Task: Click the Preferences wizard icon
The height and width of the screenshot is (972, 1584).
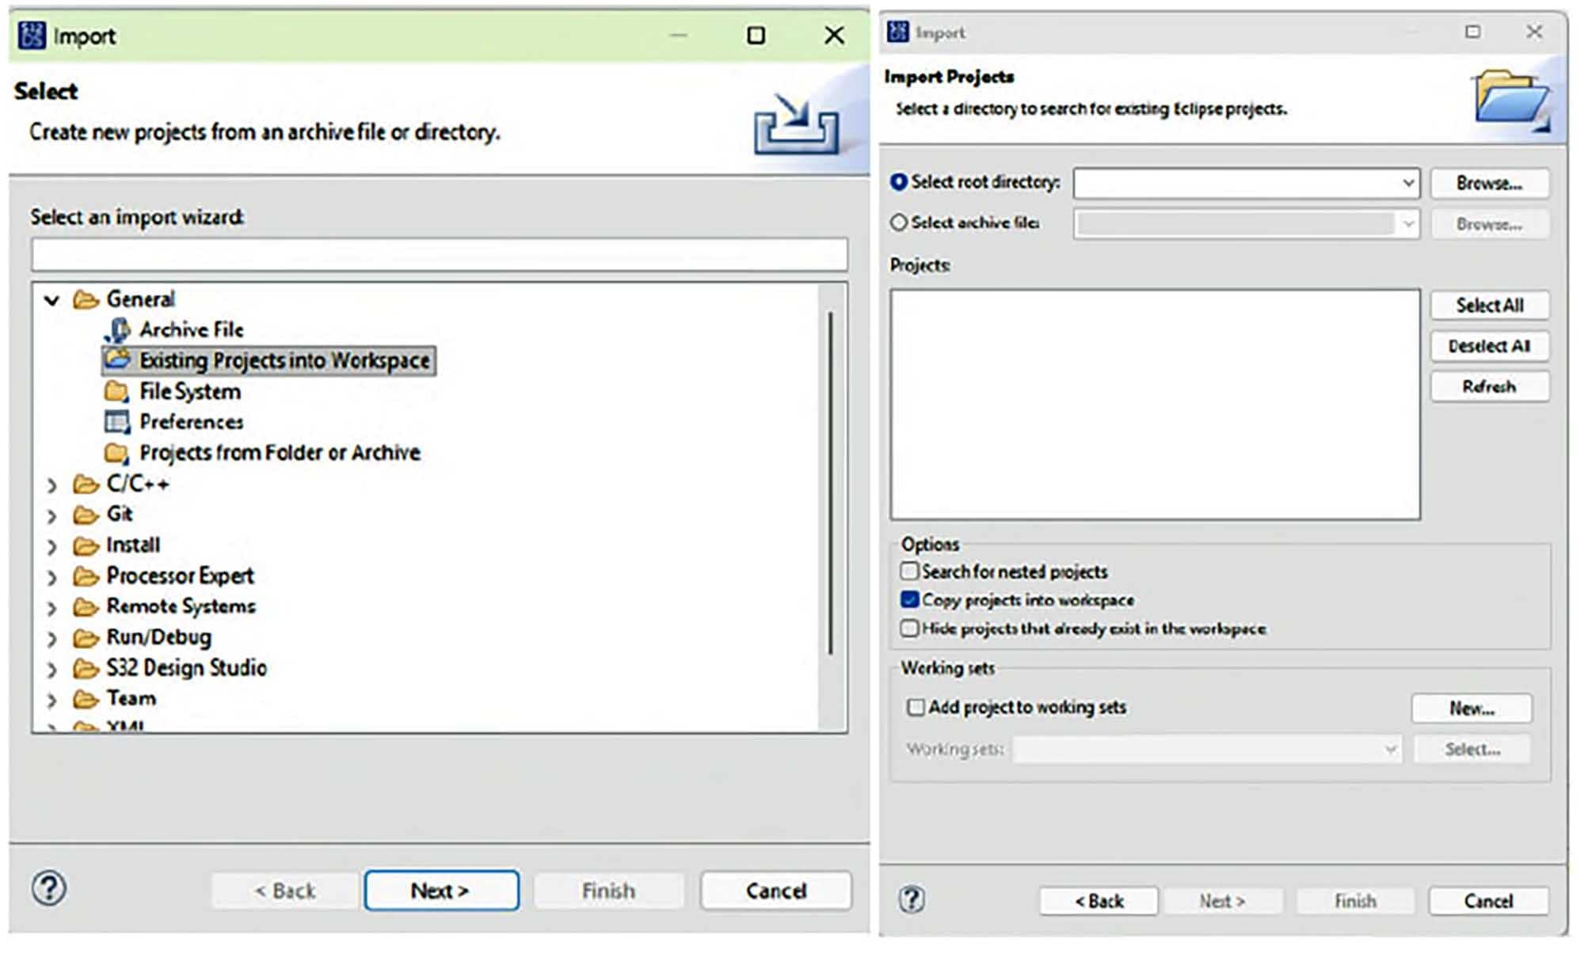Action: point(117,422)
